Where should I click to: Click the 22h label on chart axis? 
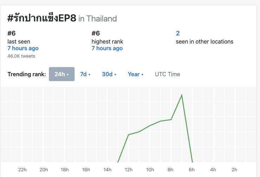(x=22, y=170)
